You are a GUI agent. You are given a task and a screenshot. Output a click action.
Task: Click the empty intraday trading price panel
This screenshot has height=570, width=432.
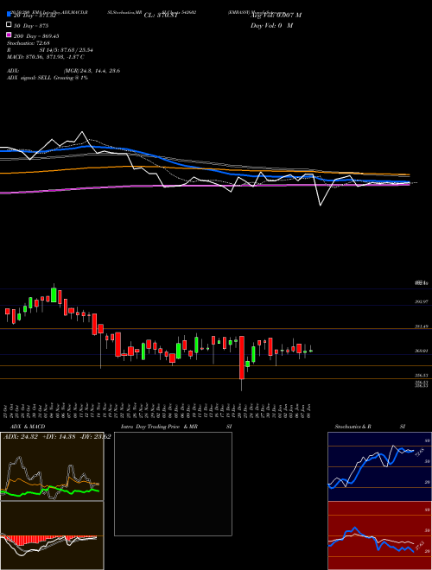[x=173, y=484]
